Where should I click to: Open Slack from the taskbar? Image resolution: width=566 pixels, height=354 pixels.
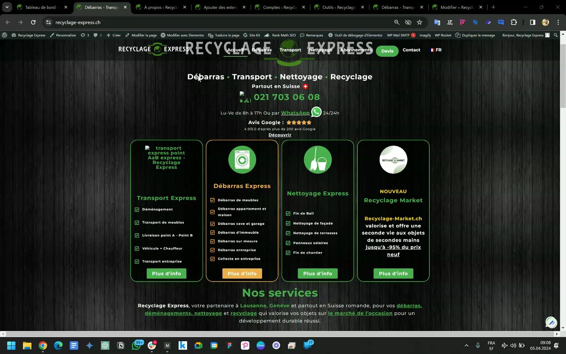152,346
